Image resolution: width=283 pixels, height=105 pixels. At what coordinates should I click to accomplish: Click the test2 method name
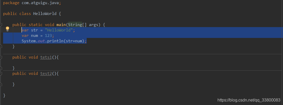[46, 74]
